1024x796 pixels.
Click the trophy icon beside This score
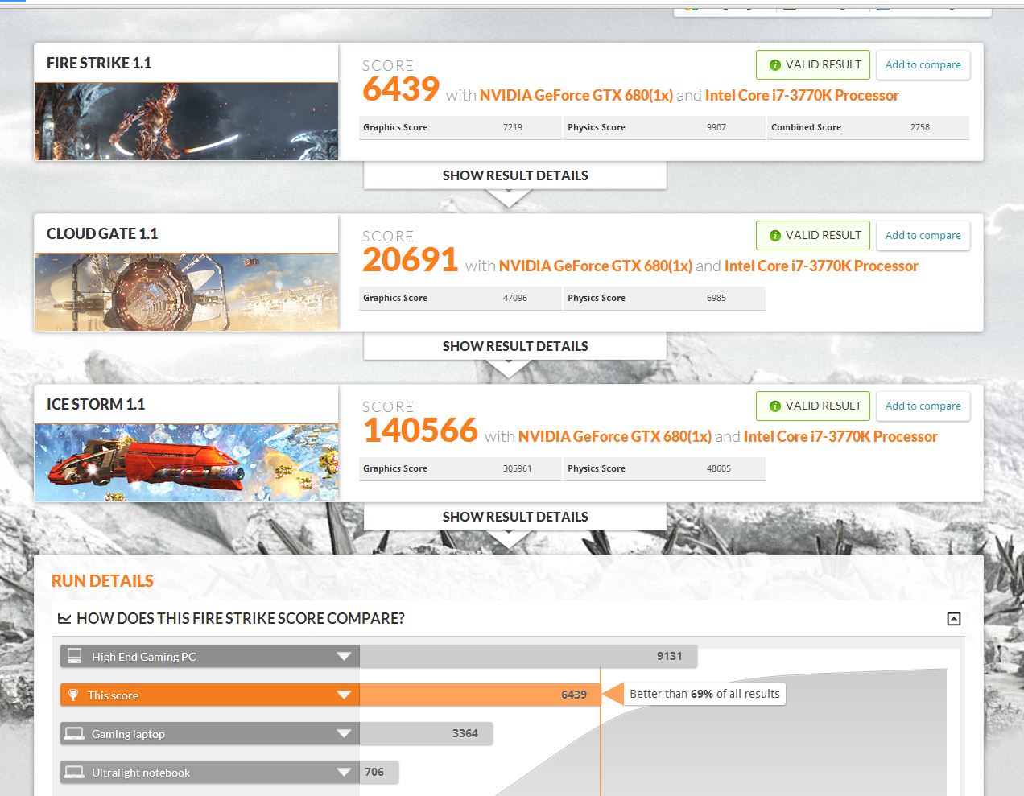tap(73, 695)
